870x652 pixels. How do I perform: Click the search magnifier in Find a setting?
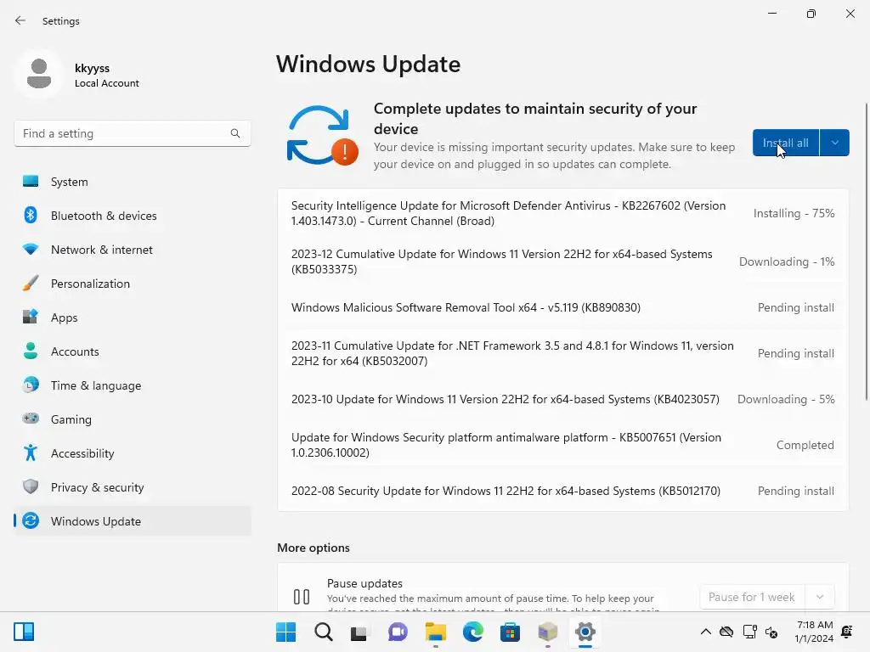(235, 133)
